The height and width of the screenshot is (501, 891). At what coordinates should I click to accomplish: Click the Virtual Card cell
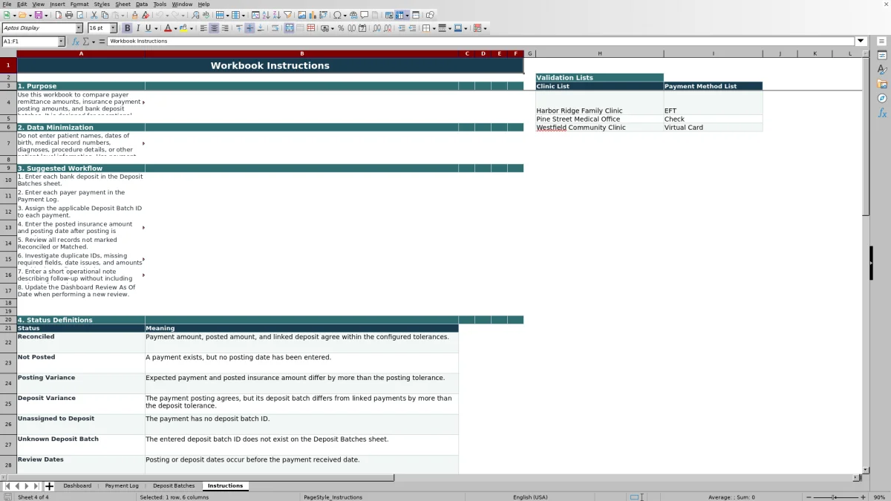(x=713, y=128)
